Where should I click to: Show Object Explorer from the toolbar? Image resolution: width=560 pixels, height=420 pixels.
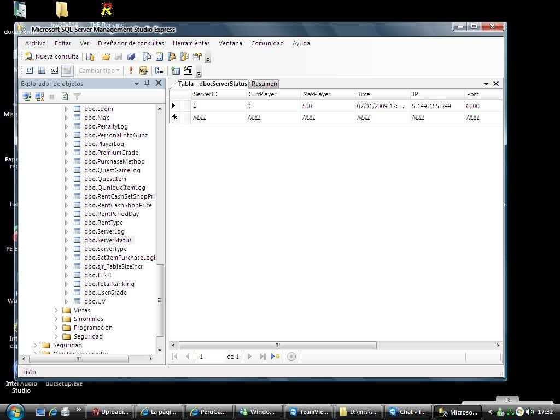point(172,56)
